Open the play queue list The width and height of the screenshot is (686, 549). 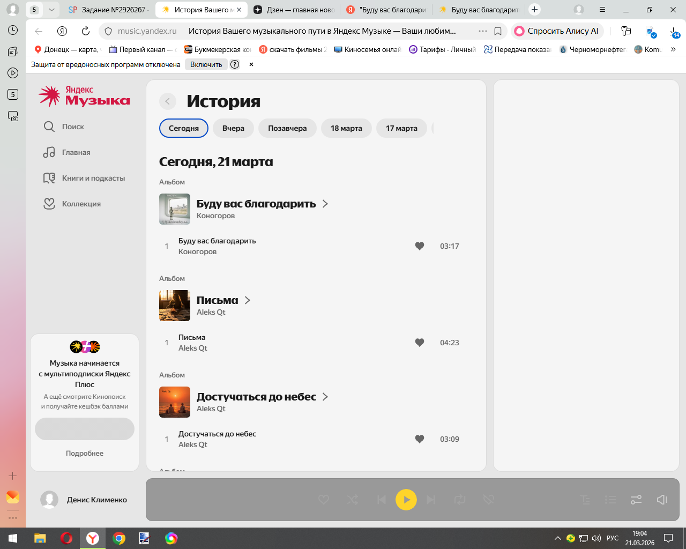click(610, 500)
